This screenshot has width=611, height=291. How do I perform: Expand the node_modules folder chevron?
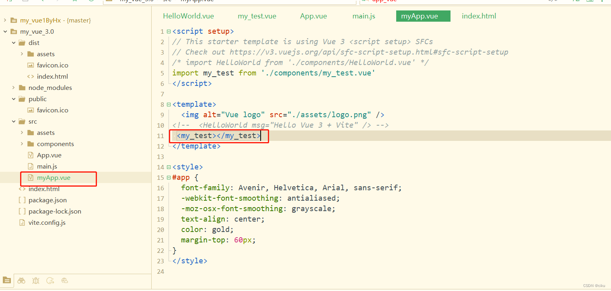tap(13, 88)
